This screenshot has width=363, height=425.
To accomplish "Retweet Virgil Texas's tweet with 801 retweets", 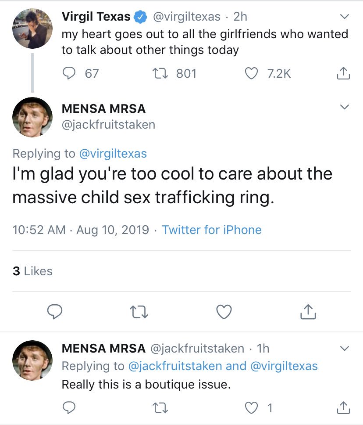I will 167,73.
